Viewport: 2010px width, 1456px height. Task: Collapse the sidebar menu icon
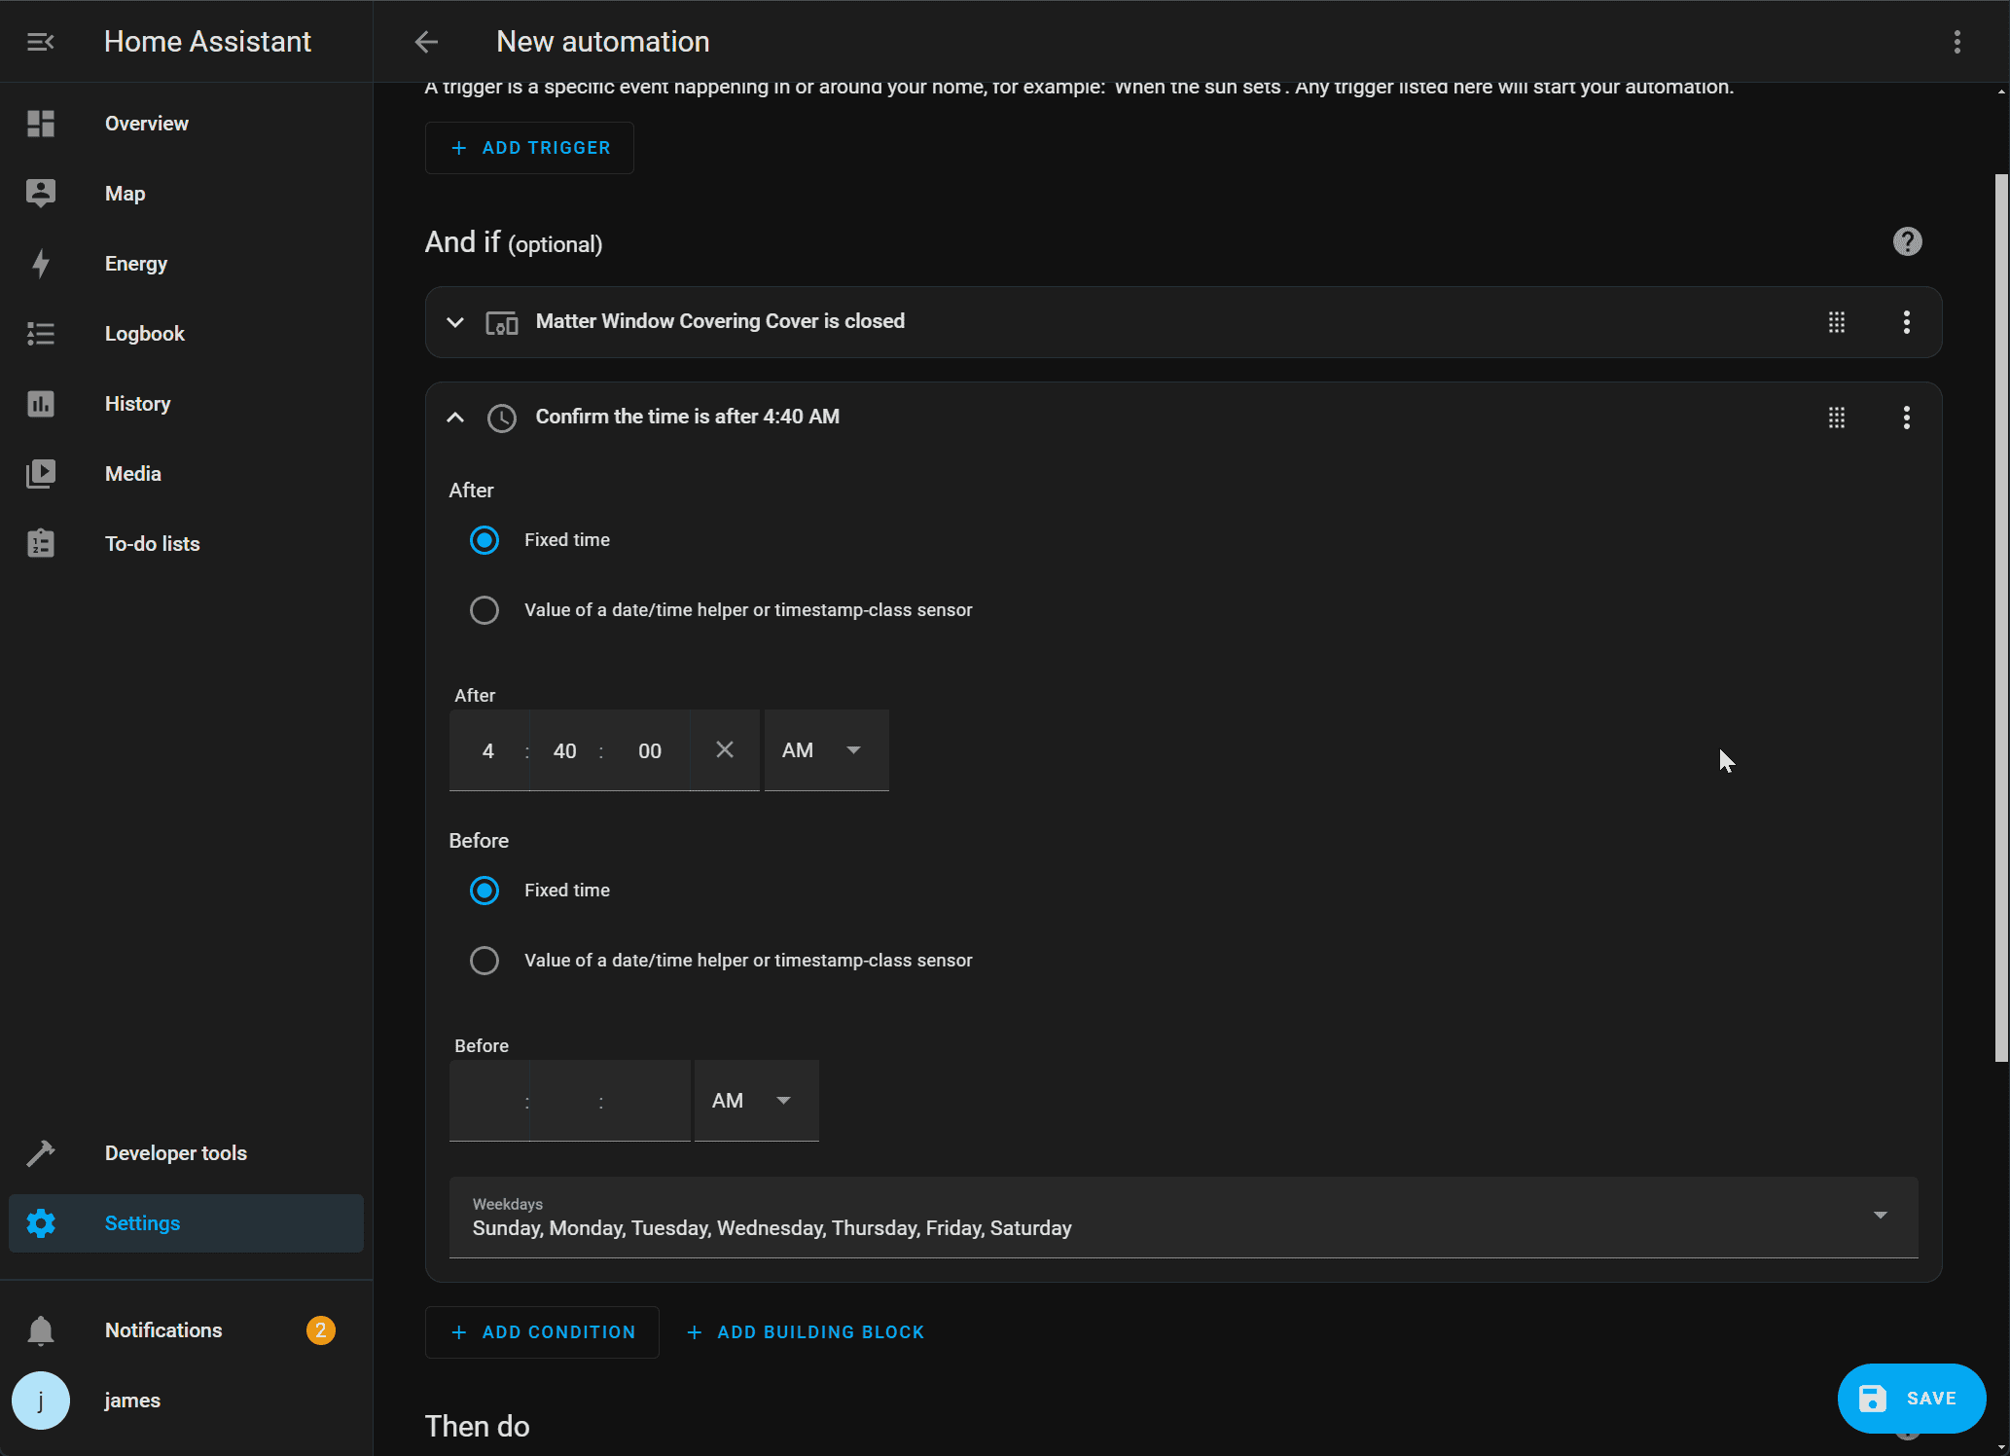40,42
